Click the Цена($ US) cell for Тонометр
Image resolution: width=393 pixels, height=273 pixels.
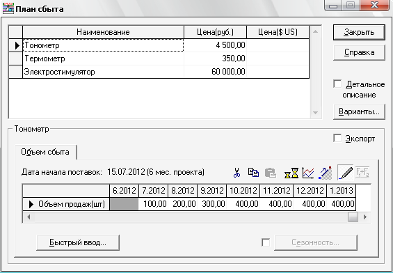pyautogui.click(x=278, y=45)
